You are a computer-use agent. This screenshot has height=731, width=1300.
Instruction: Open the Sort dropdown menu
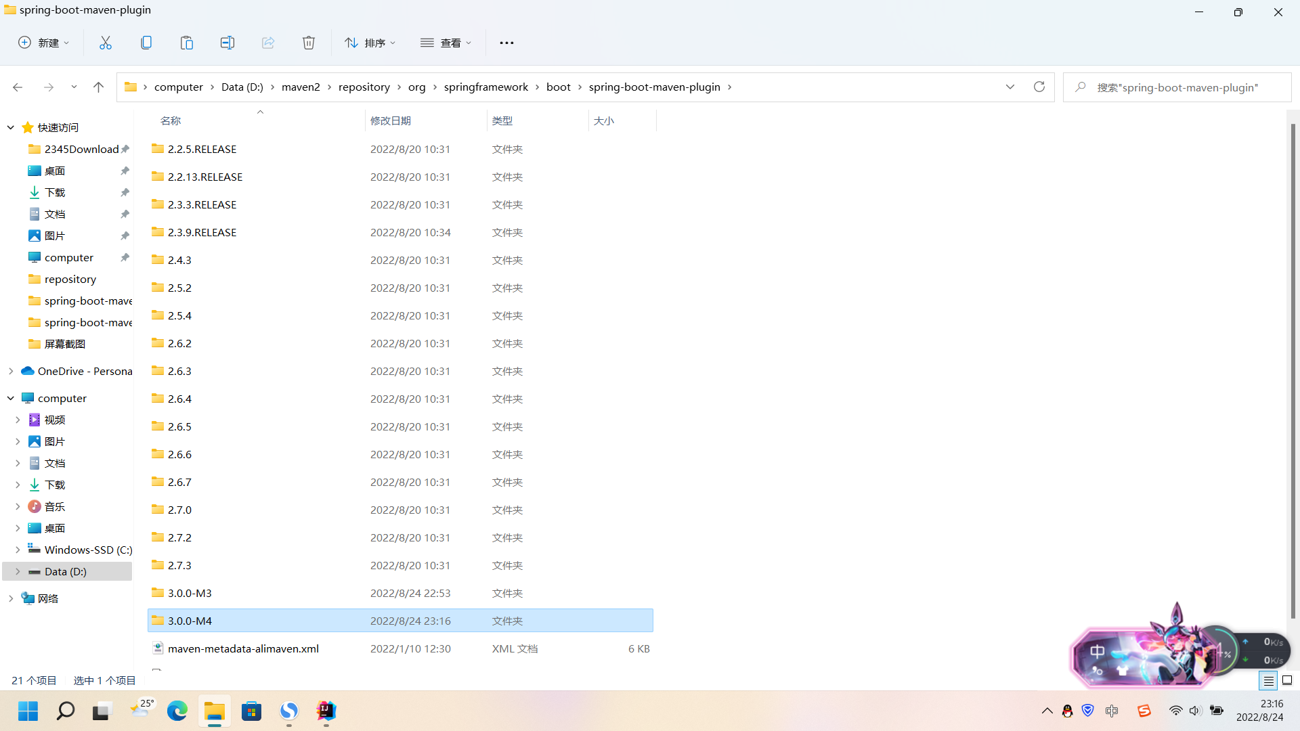point(370,43)
